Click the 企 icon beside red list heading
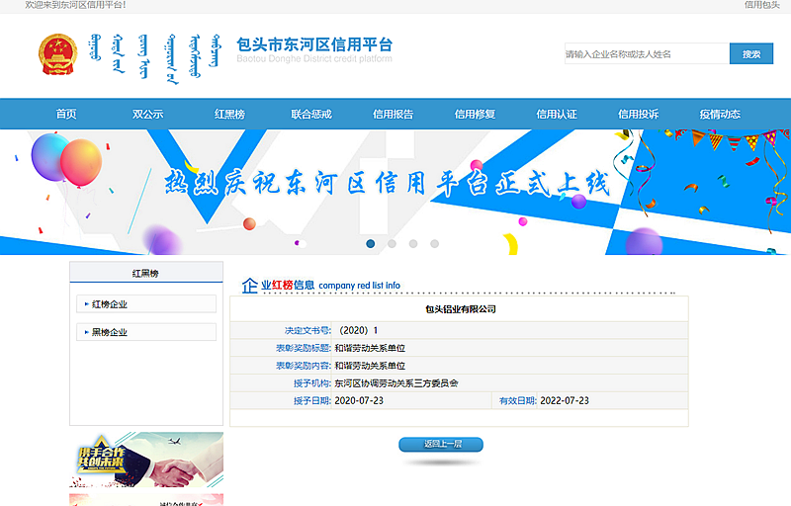 tap(250, 286)
